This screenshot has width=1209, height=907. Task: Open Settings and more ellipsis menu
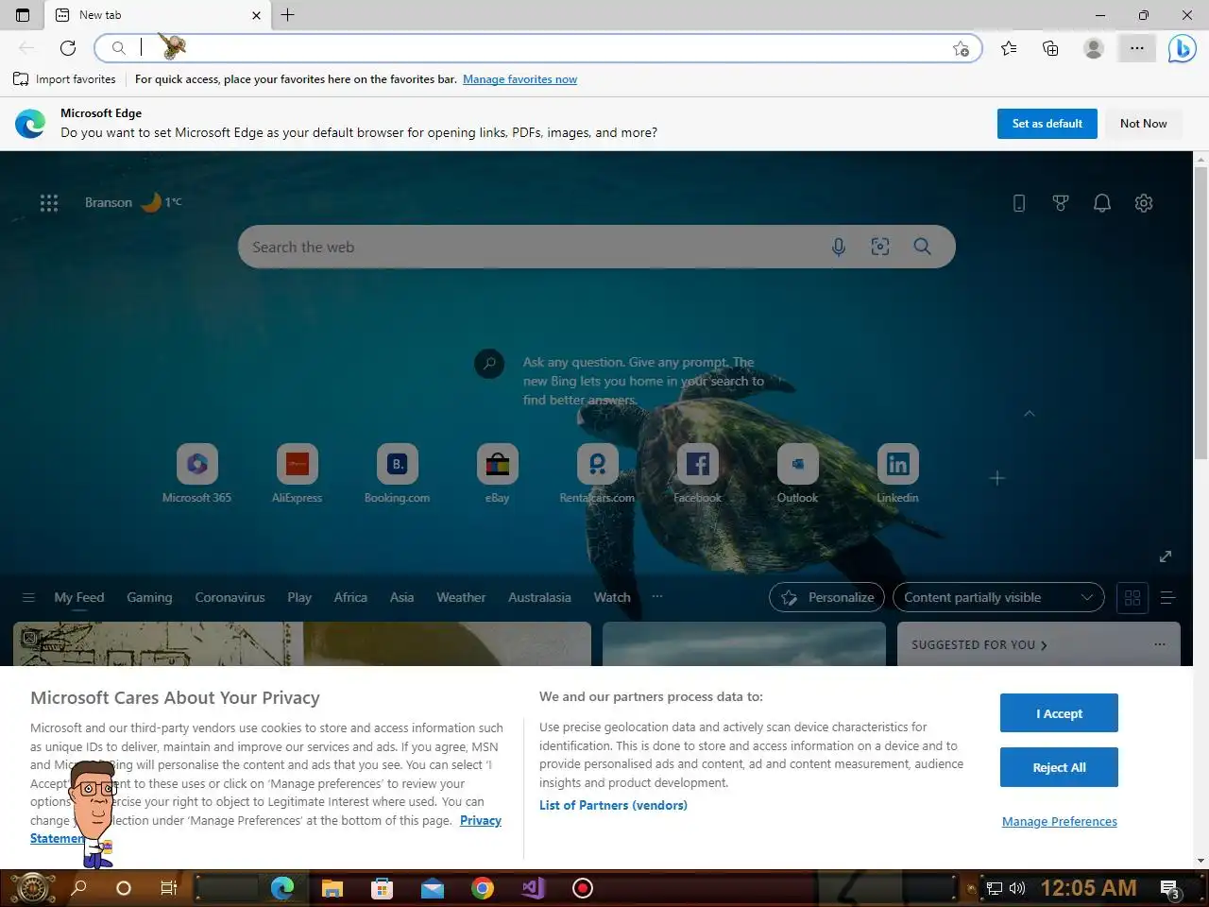tap(1136, 48)
